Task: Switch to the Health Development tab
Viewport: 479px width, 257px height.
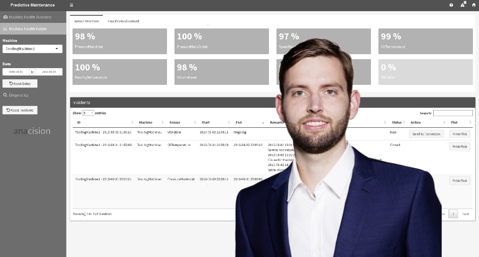Action: (123, 21)
